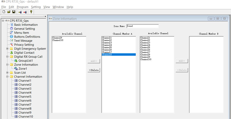Click the Write to radio icon
Screen dimensions: 231x119
point(25,12)
